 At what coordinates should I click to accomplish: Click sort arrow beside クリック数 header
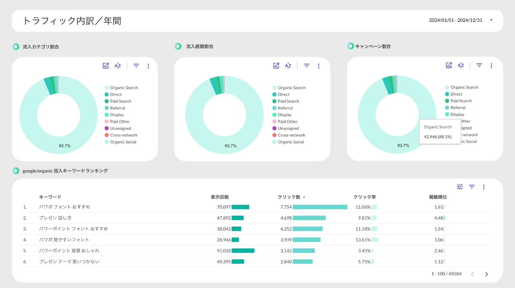click(304, 197)
